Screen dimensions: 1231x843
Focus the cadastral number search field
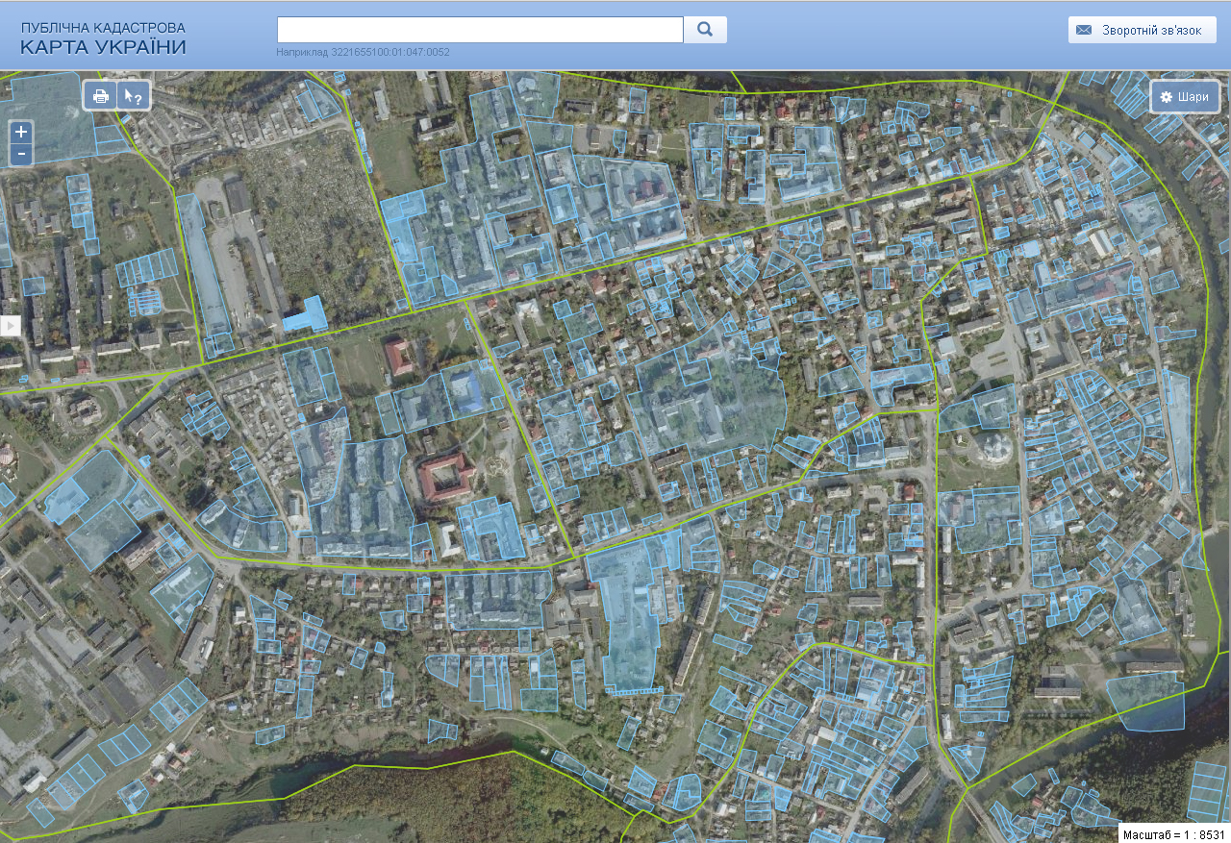click(x=479, y=30)
